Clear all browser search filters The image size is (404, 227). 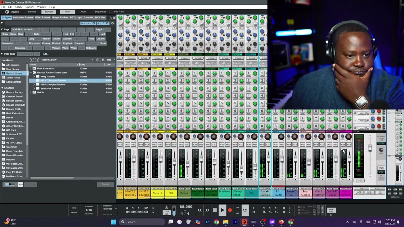pyautogui.click(x=112, y=23)
